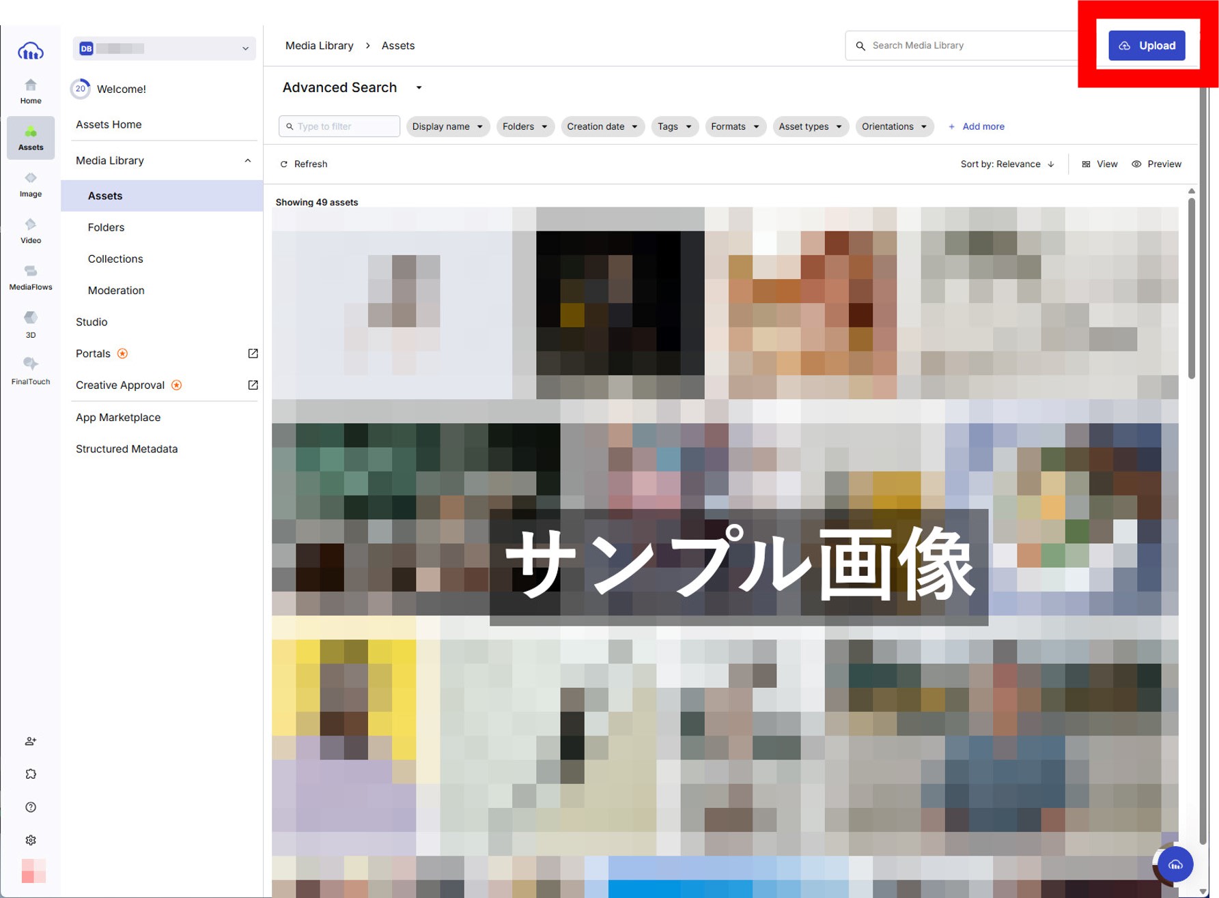The height and width of the screenshot is (898, 1219).
Task: Open the MediaFlows product icon
Action: click(31, 277)
